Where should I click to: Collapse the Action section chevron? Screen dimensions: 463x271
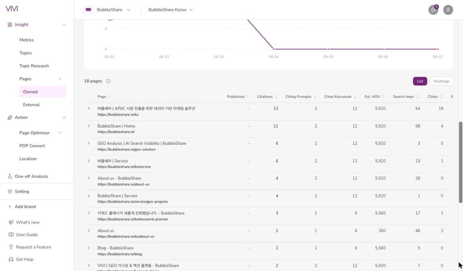point(64,118)
